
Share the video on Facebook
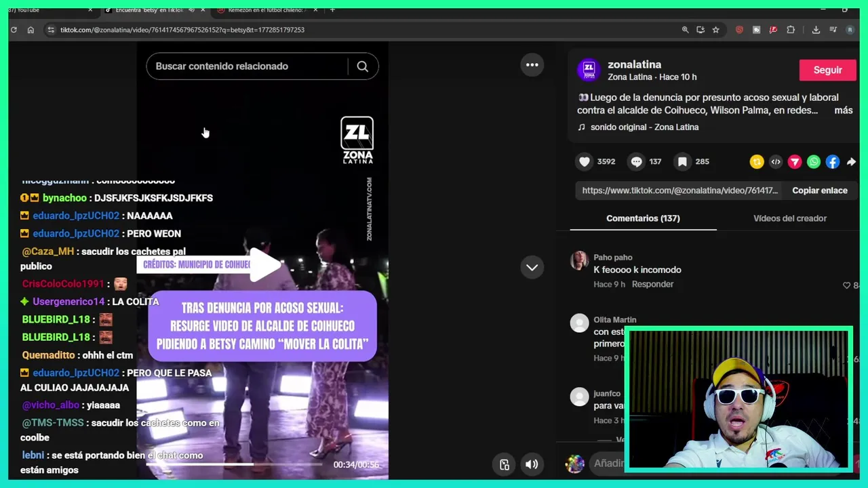(x=833, y=162)
